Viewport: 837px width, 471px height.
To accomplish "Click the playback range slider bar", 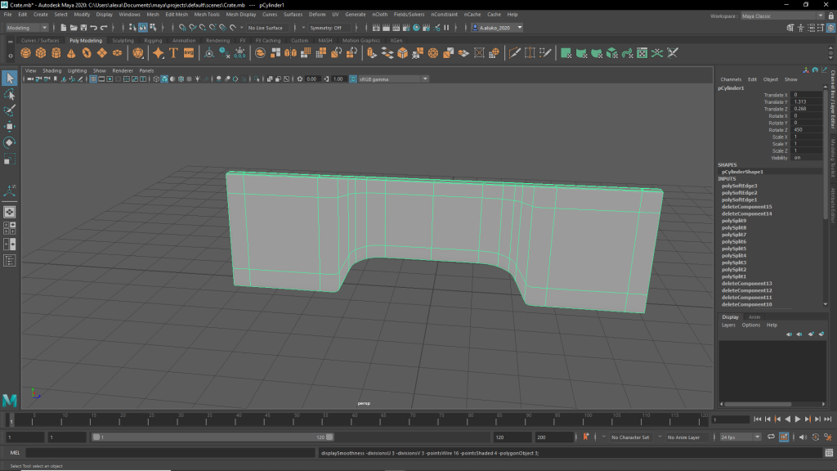I will (213, 437).
